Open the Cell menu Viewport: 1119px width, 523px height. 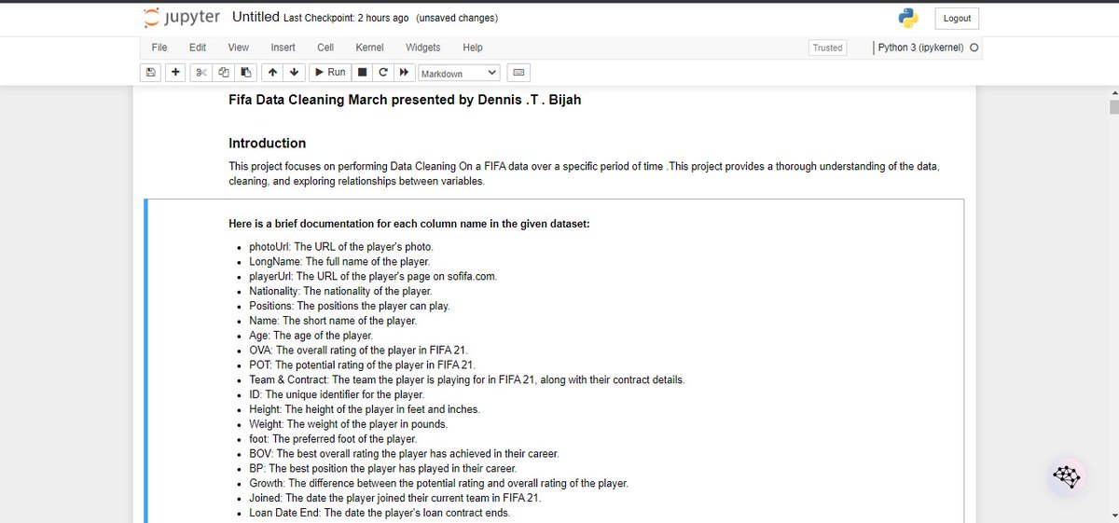click(325, 48)
